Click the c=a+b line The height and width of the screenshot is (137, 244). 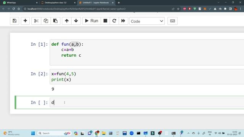67,50
